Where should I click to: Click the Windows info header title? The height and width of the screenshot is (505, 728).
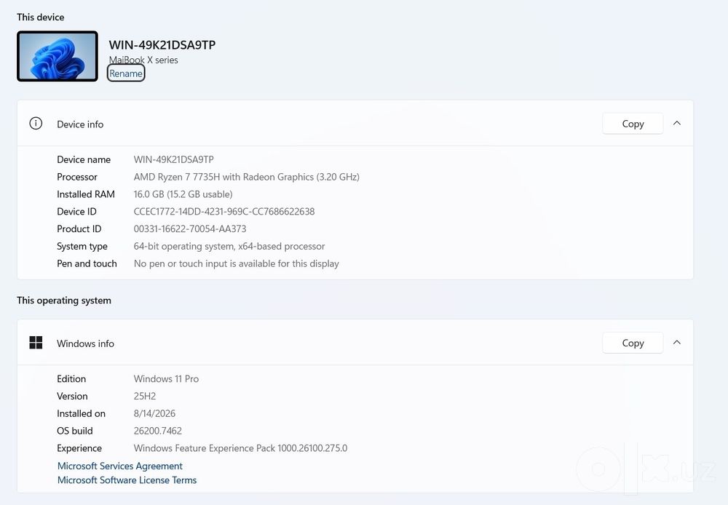pyautogui.click(x=85, y=343)
